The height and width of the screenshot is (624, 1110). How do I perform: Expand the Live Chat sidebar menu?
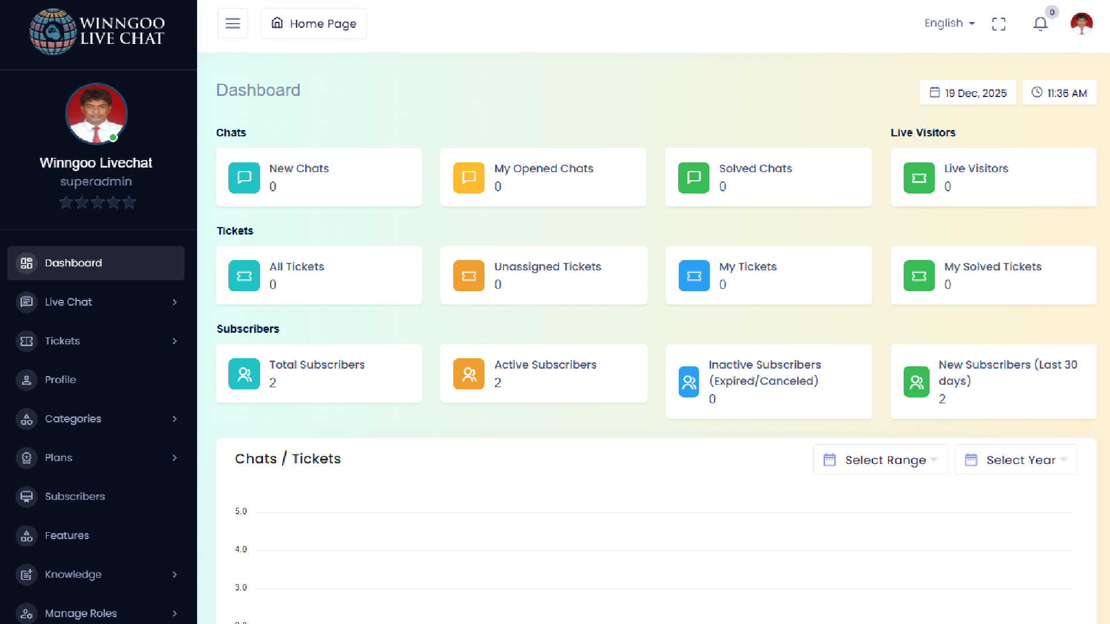96,302
